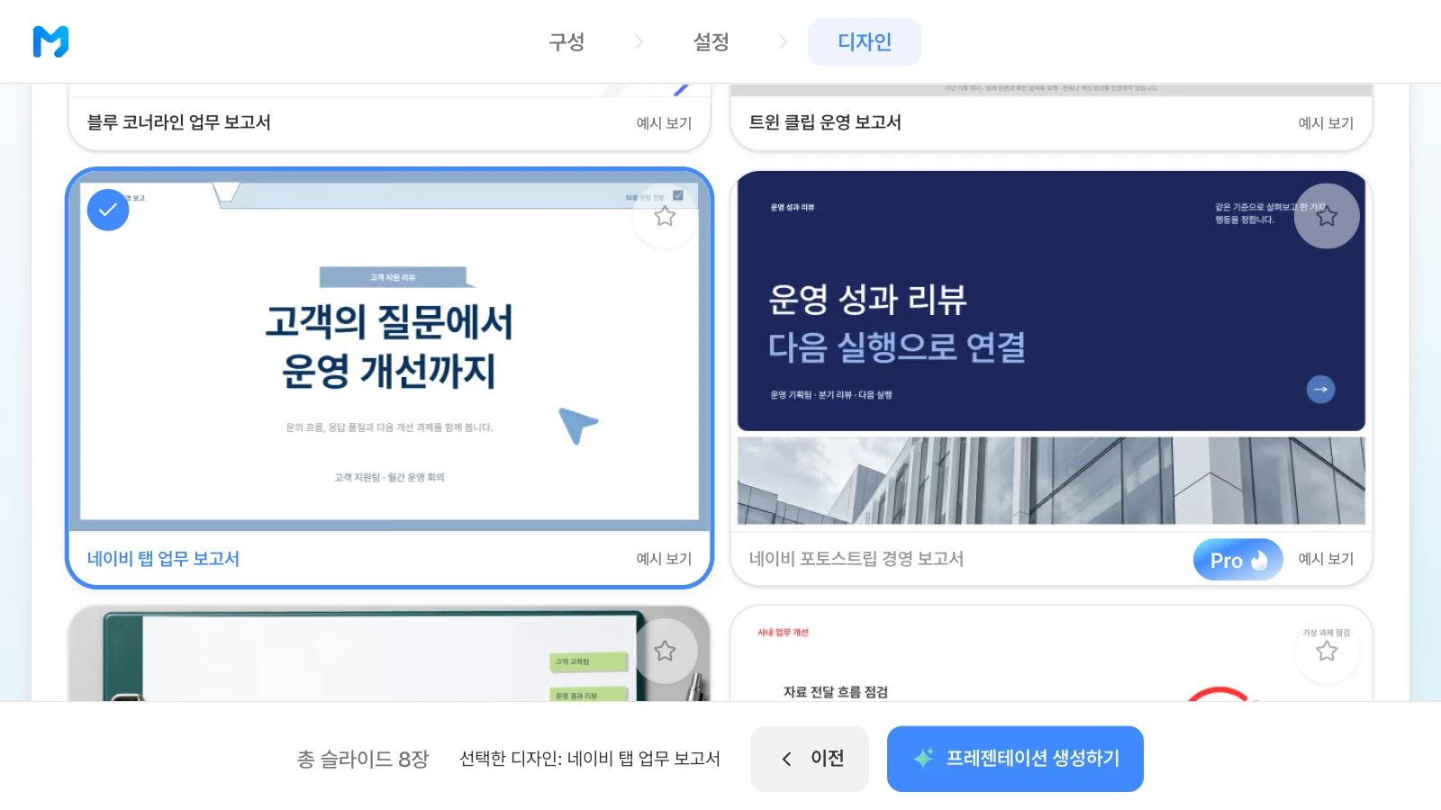The image size is (1441, 810).
Task: Click the 이전 back button
Action: [810, 759]
